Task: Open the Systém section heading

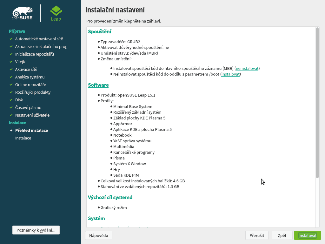Action: tap(96, 218)
